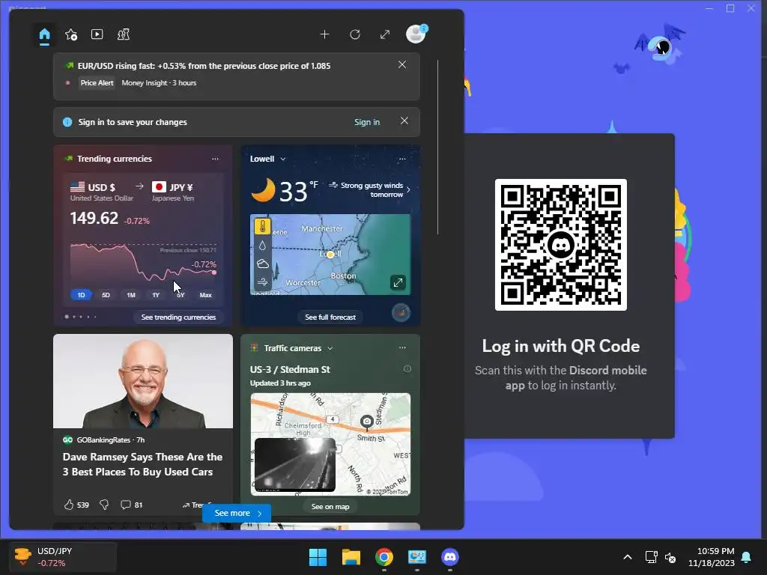Image resolution: width=767 pixels, height=575 pixels.
Task: Open File Explorer from taskbar
Action: (351, 557)
